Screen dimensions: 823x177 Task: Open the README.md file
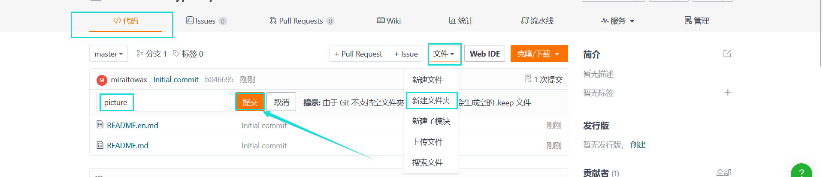(x=127, y=145)
